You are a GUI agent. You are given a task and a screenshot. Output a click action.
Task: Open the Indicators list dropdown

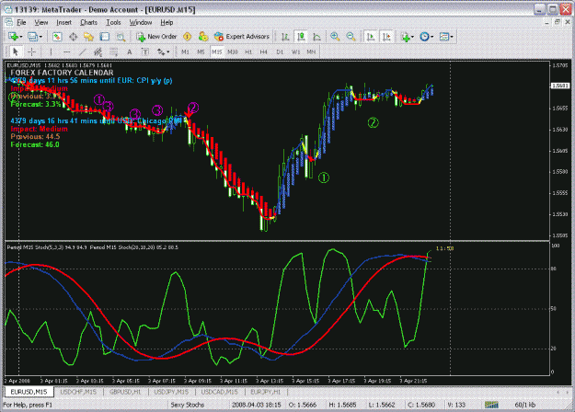coord(407,37)
